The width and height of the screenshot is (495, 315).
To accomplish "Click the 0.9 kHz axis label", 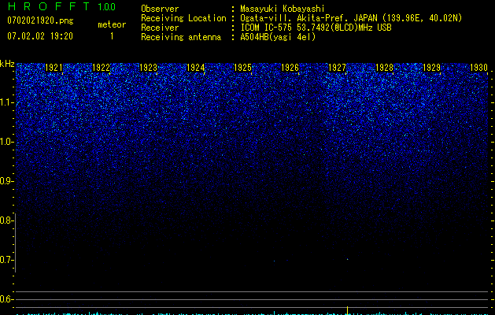I will coord(6,181).
